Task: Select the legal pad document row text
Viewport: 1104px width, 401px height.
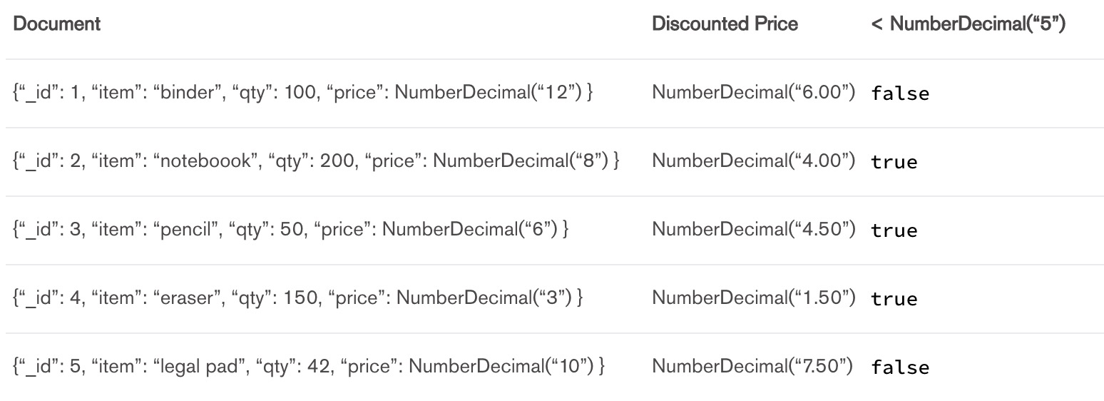Action: pyautogui.click(x=310, y=366)
